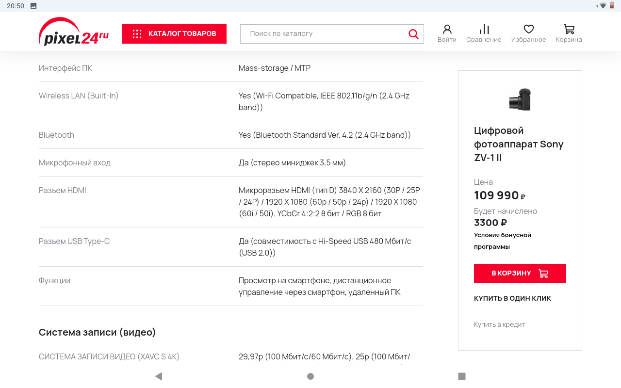Select the Wireless LAN (Built-In) label
Viewport: 621px width, 388px height.
(79, 96)
